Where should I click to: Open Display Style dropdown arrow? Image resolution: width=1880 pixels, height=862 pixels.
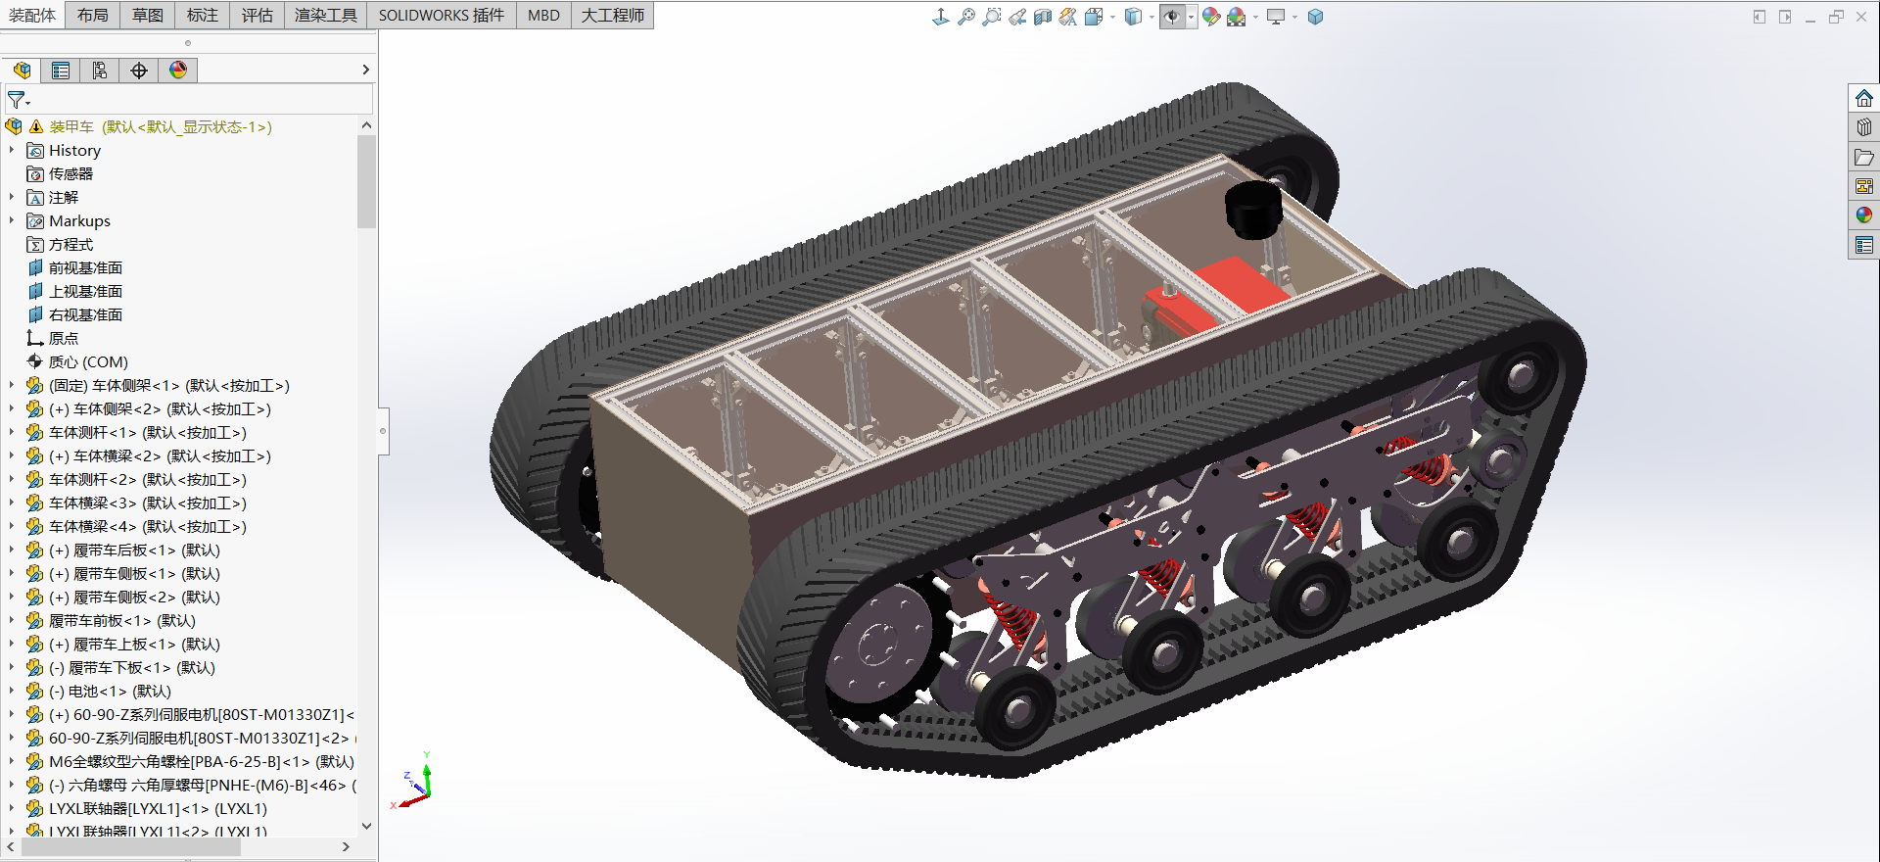click(1151, 18)
